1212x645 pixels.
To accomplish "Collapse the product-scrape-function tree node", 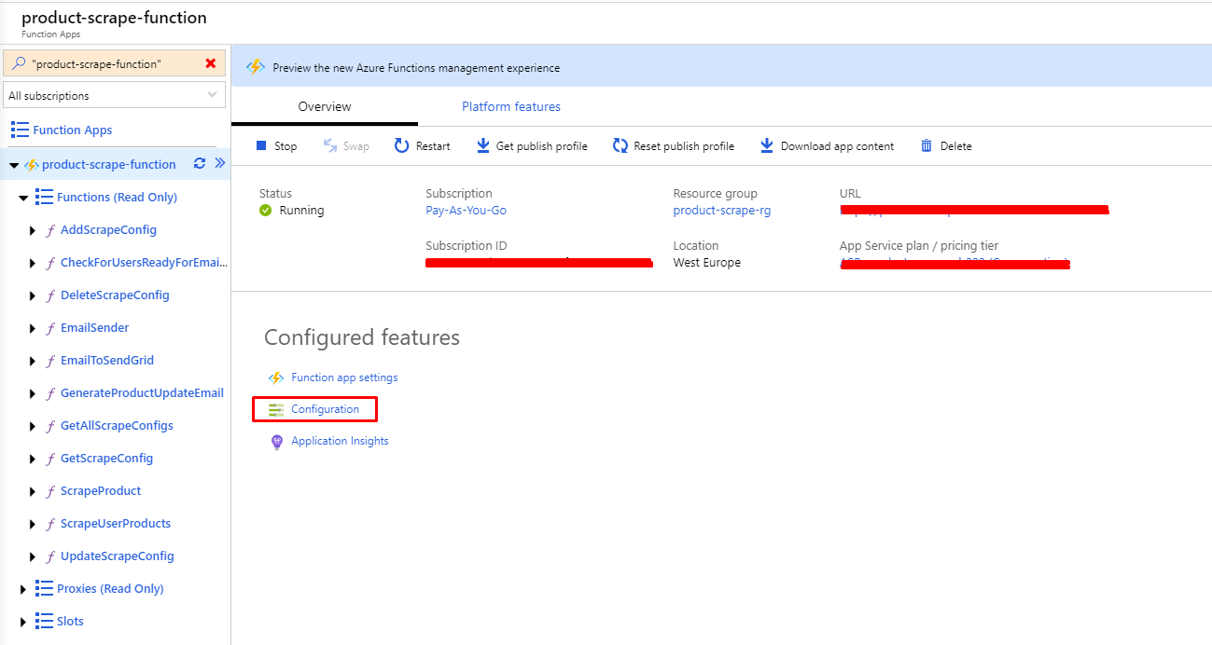I will click(14, 165).
